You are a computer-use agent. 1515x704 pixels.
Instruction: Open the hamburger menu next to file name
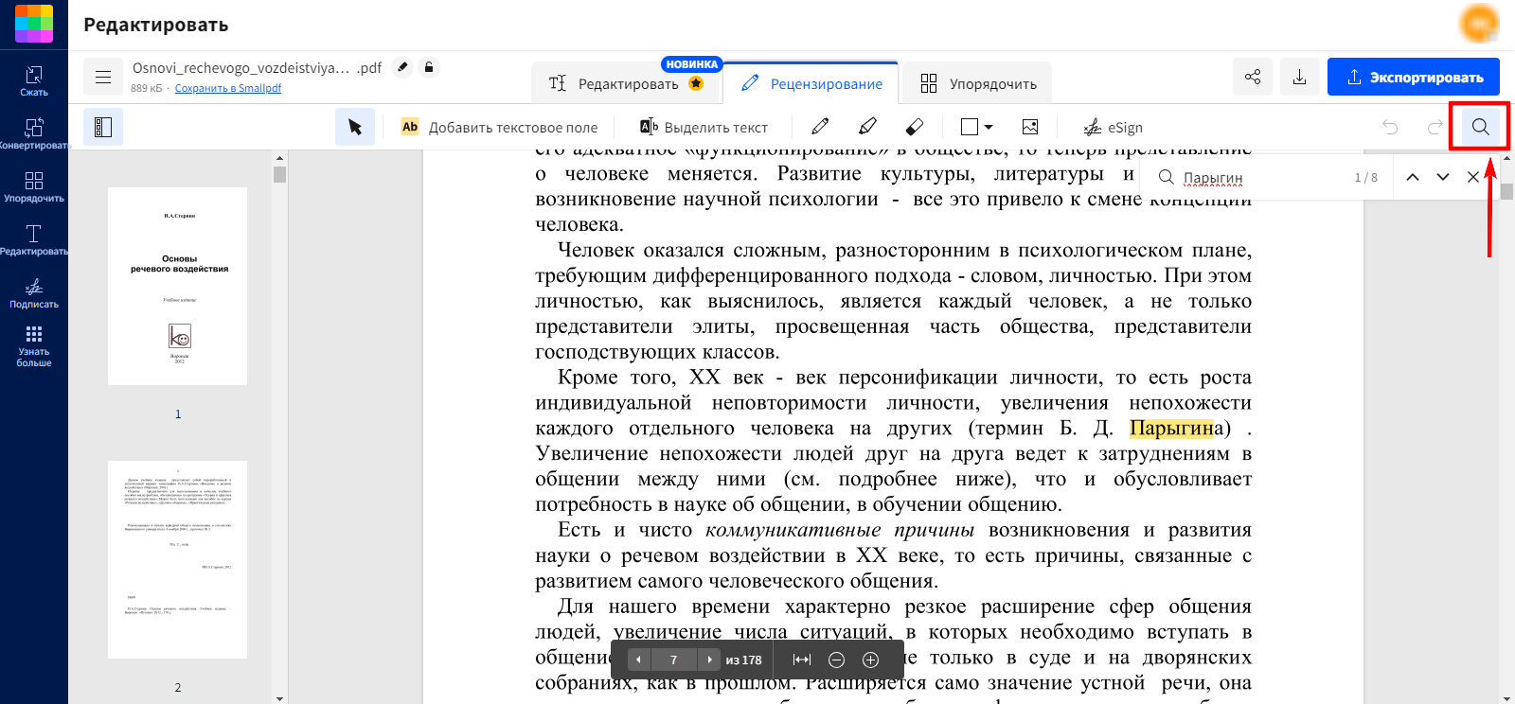[103, 78]
